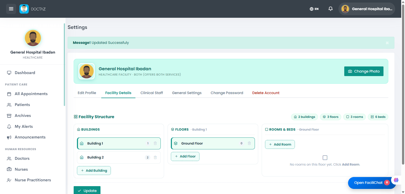Click the empty-room placeholder icon
The image size is (405, 194).
coord(325,158)
